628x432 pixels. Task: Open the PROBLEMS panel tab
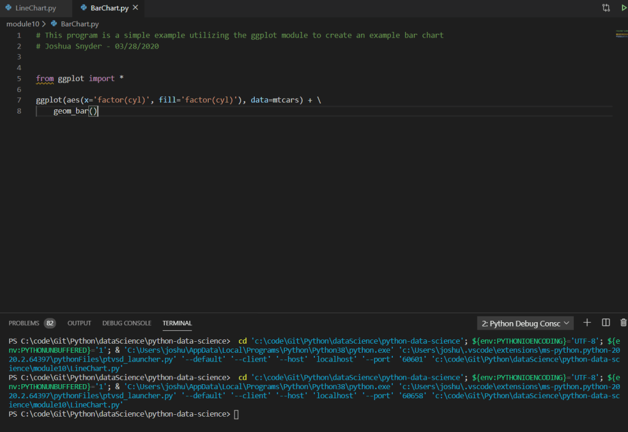pos(24,323)
